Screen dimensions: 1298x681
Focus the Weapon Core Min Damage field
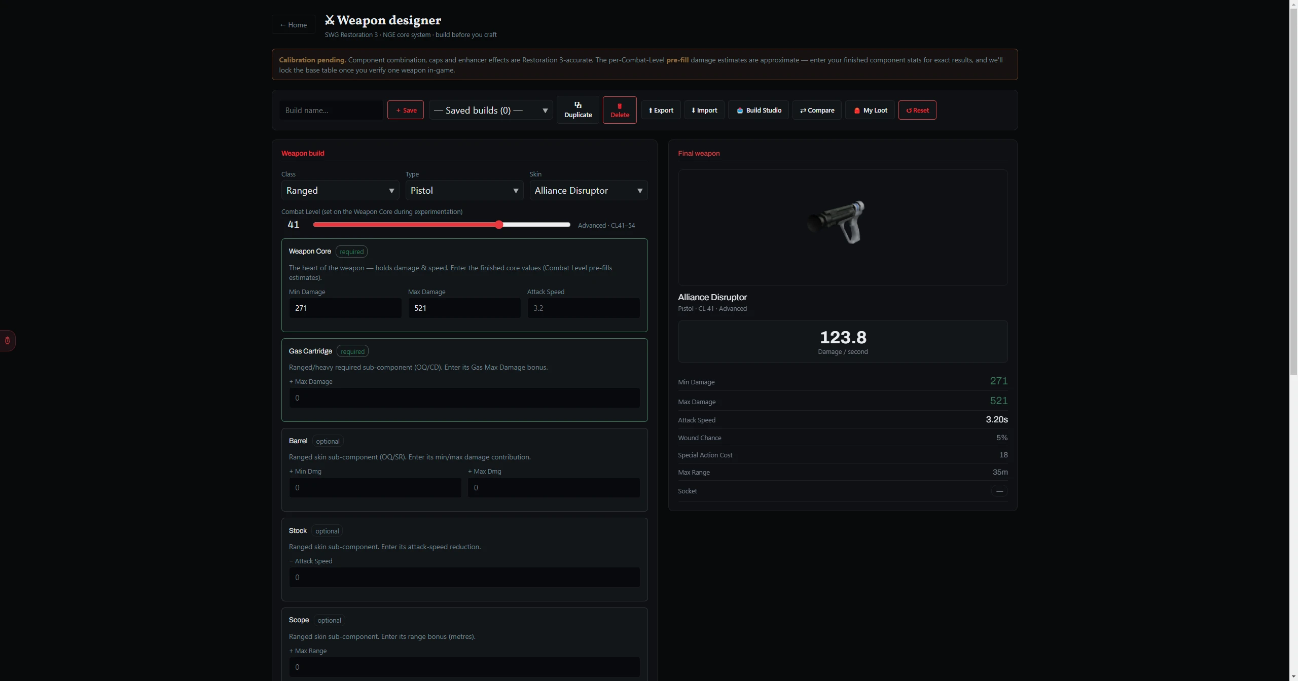(x=345, y=308)
